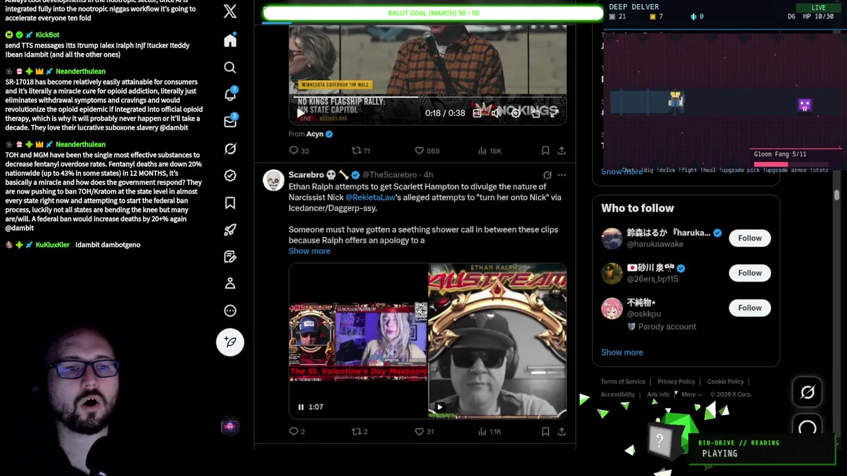This screenshot has width=847, height=476.
Task: Open three-dot menu on Scarebro post
Action: click(561, 175)
